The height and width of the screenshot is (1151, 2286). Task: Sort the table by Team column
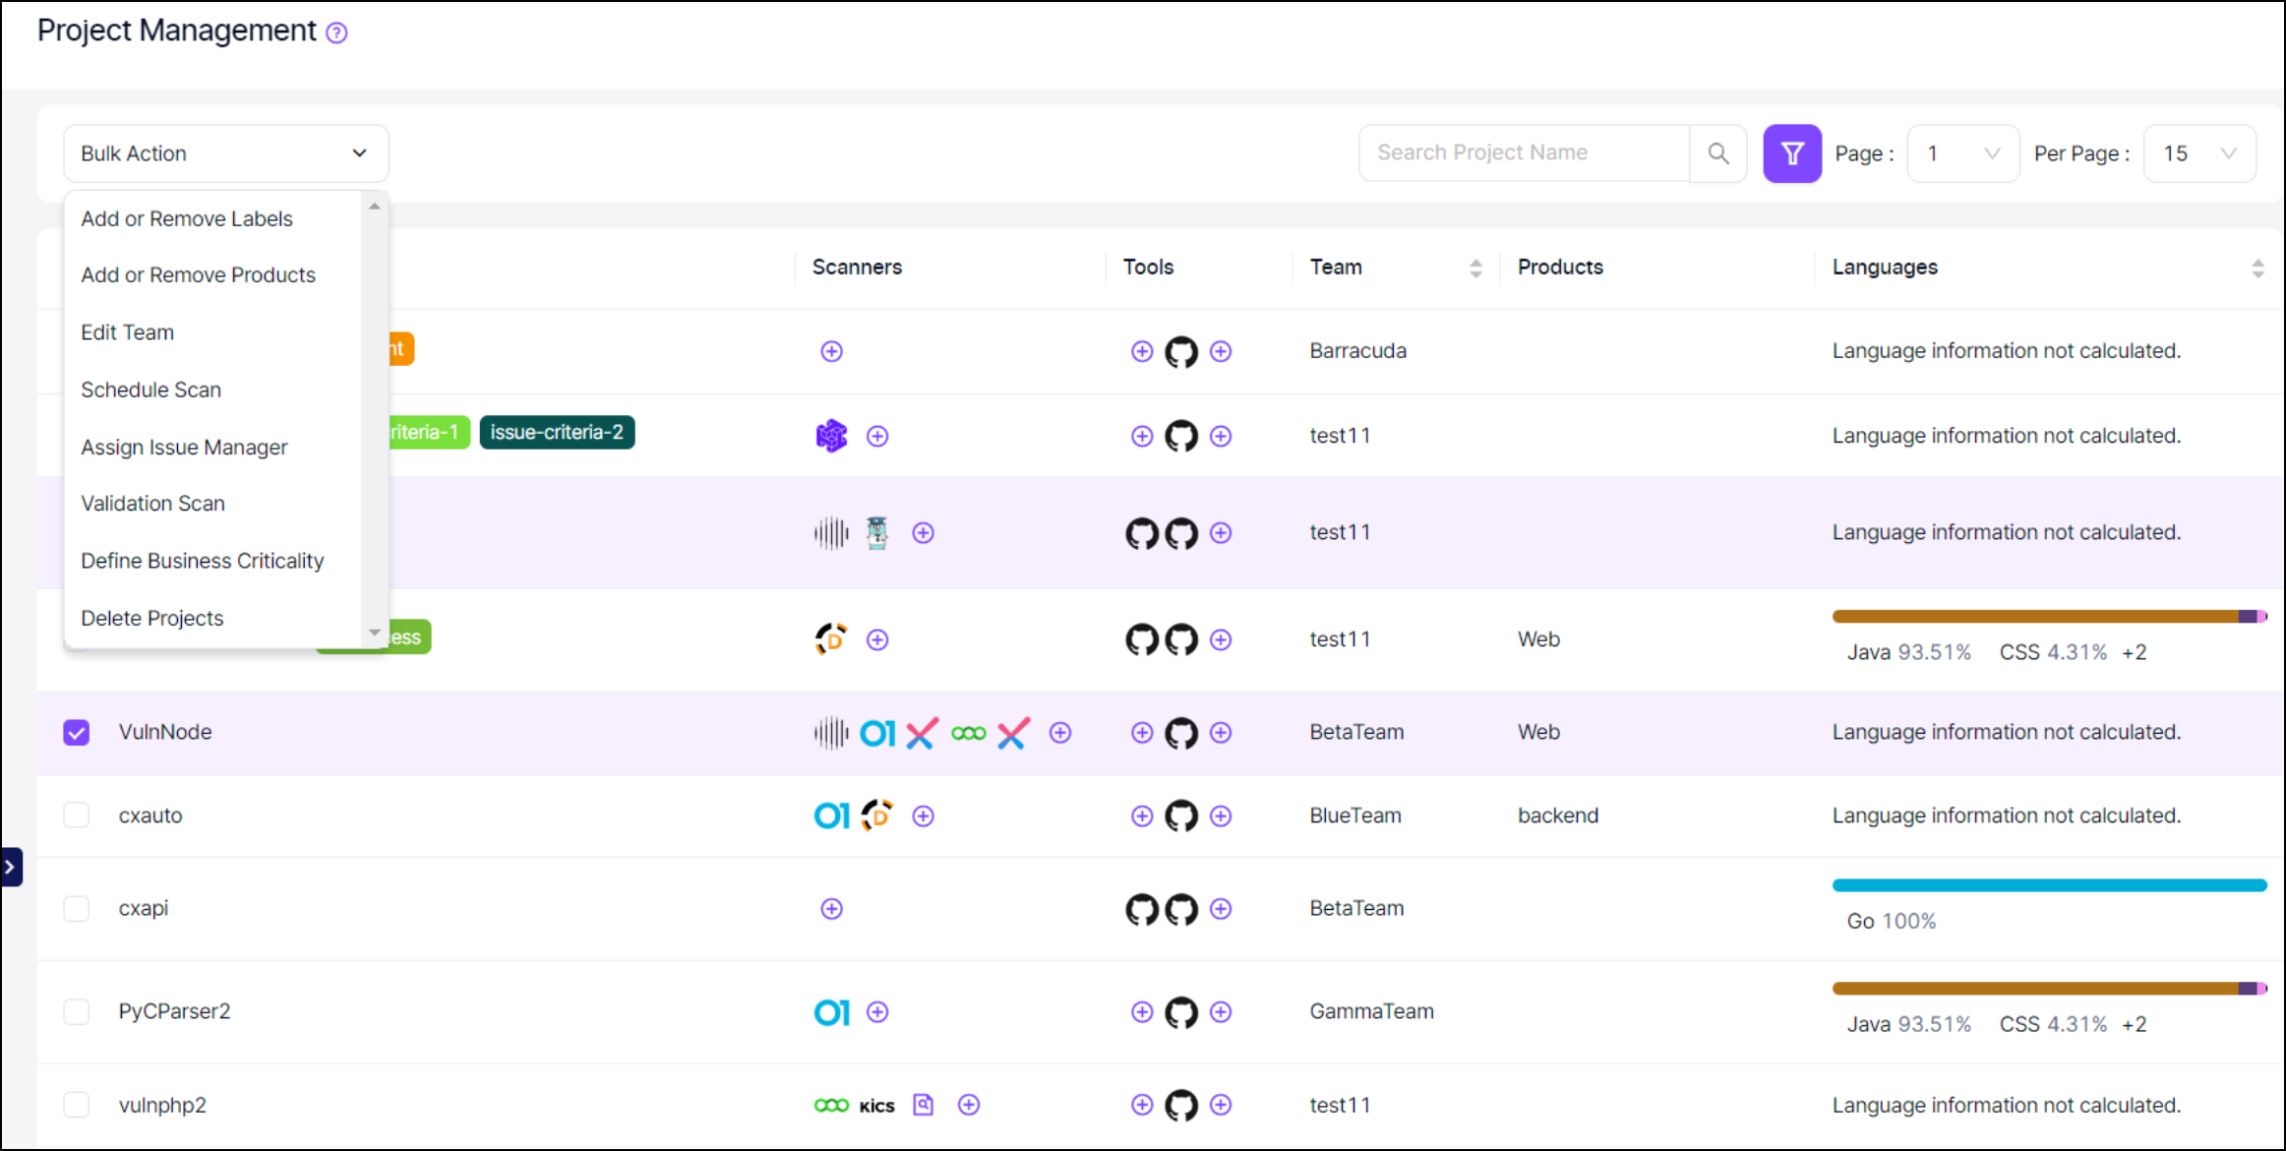click(1474, 268)
